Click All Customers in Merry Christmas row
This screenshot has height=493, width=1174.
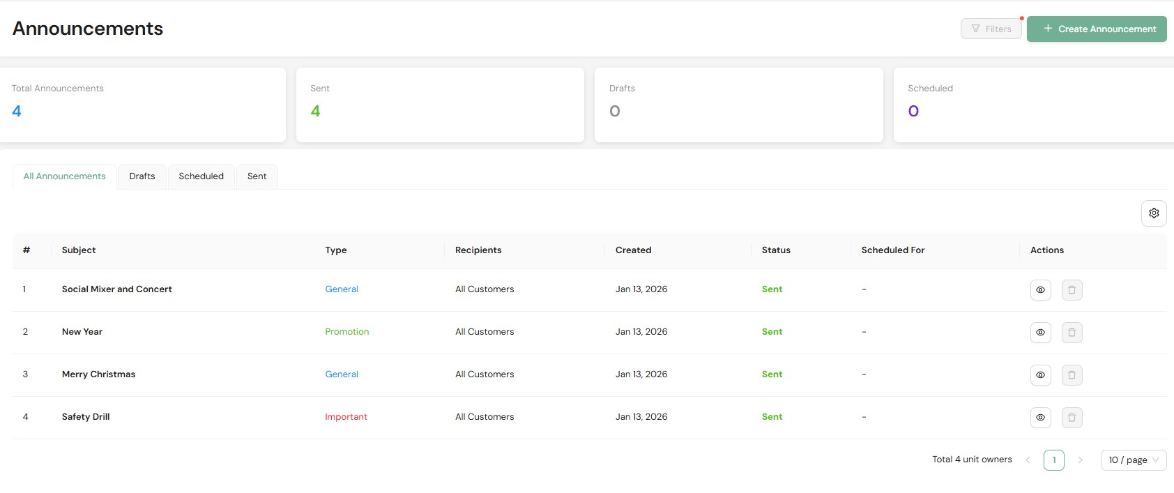click(x=485, y=374)
